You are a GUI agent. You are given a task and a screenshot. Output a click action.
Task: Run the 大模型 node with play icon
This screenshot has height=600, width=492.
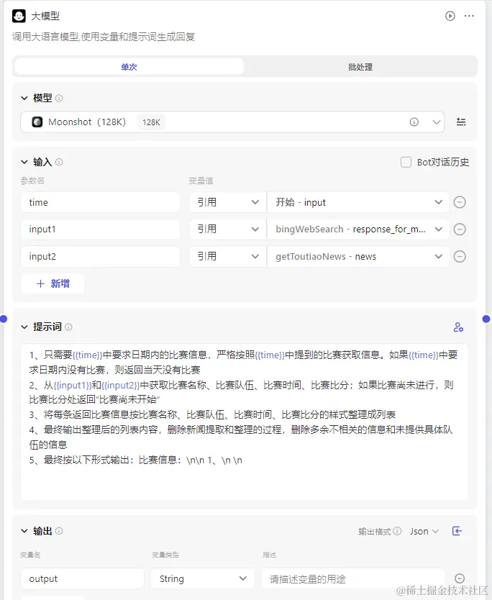point(450,16)
